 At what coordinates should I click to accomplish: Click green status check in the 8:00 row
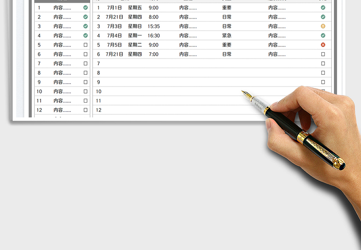tap(323, 17)
